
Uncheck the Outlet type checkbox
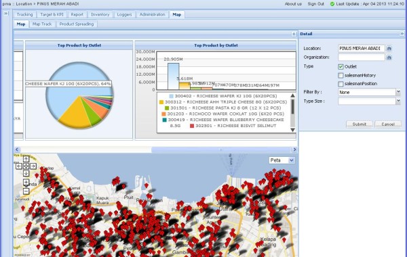pos(341,67)
